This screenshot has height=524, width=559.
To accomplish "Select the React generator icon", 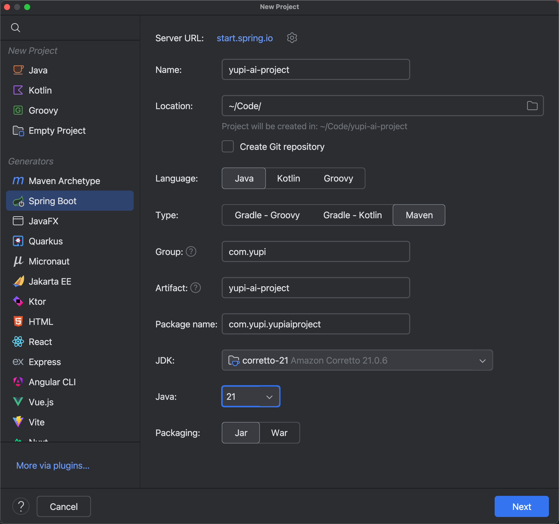I will click(x=18, y=341).
